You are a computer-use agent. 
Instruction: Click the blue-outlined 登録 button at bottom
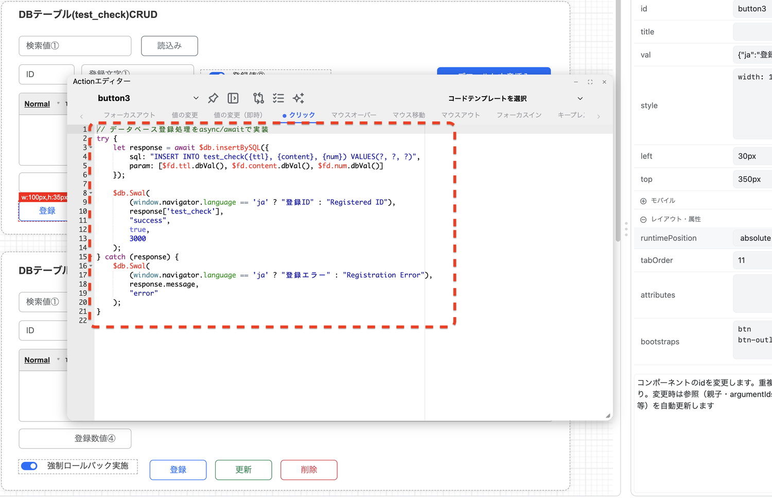click(x=178, y=470)
